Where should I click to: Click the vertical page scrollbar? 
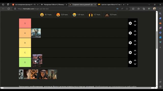point(157,40)
